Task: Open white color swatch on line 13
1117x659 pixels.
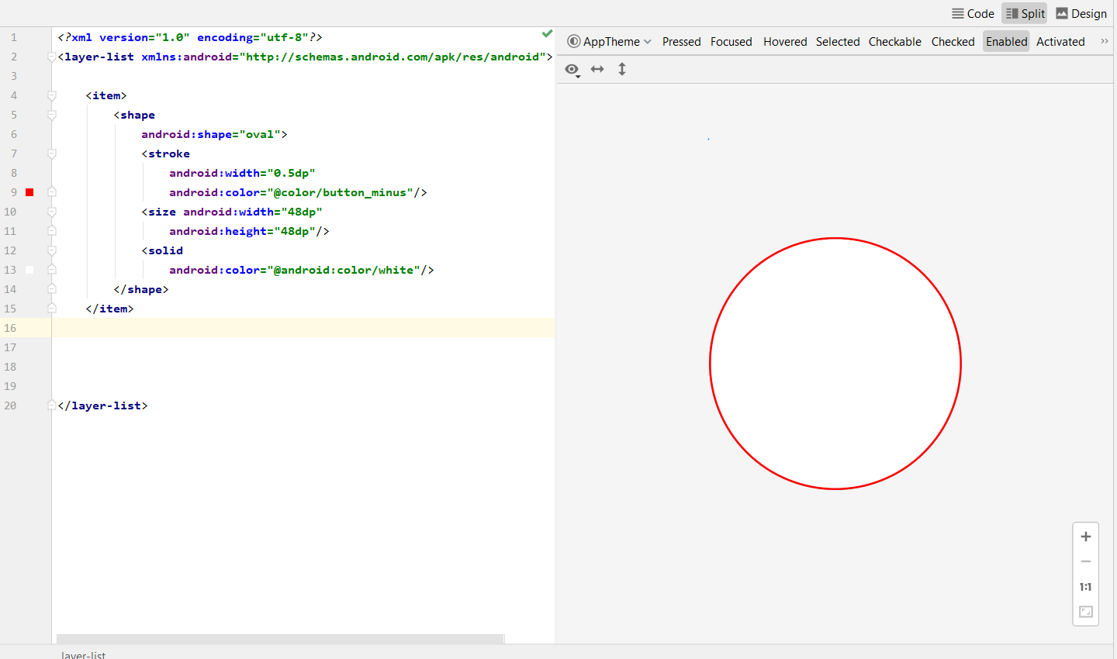Action: pyautogui.click(x=29, y=270)
